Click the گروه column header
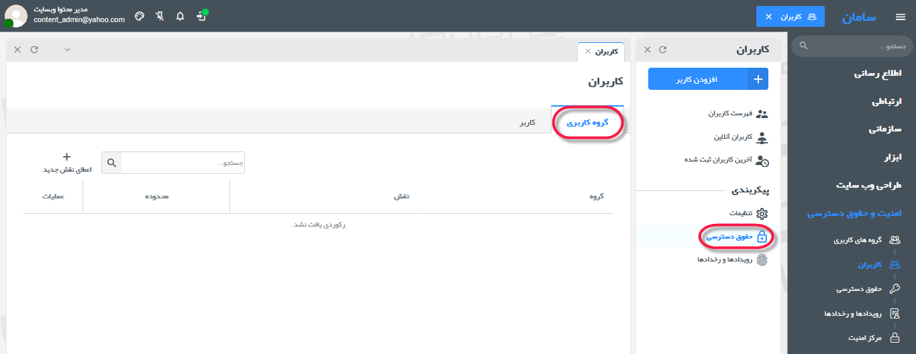The height and width of the screenshot is (354, 916). pos(597,196)
